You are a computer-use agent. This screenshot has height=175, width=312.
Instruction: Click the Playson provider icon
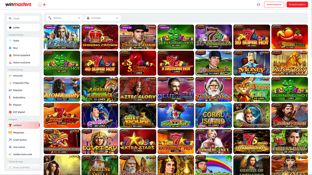(10, 105)
